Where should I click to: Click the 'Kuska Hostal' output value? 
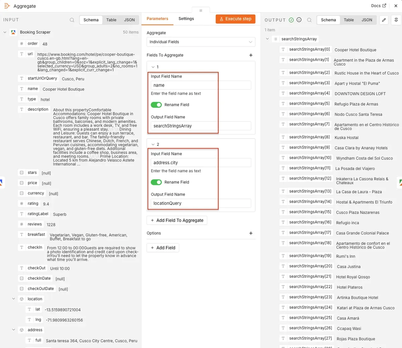346,138
